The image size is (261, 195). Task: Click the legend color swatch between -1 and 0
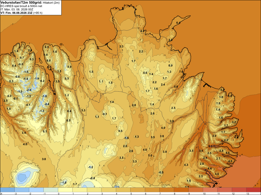coord(51,190)
